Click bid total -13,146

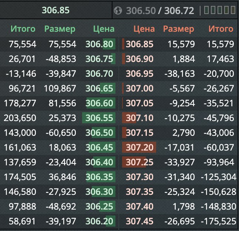[21, 74]
